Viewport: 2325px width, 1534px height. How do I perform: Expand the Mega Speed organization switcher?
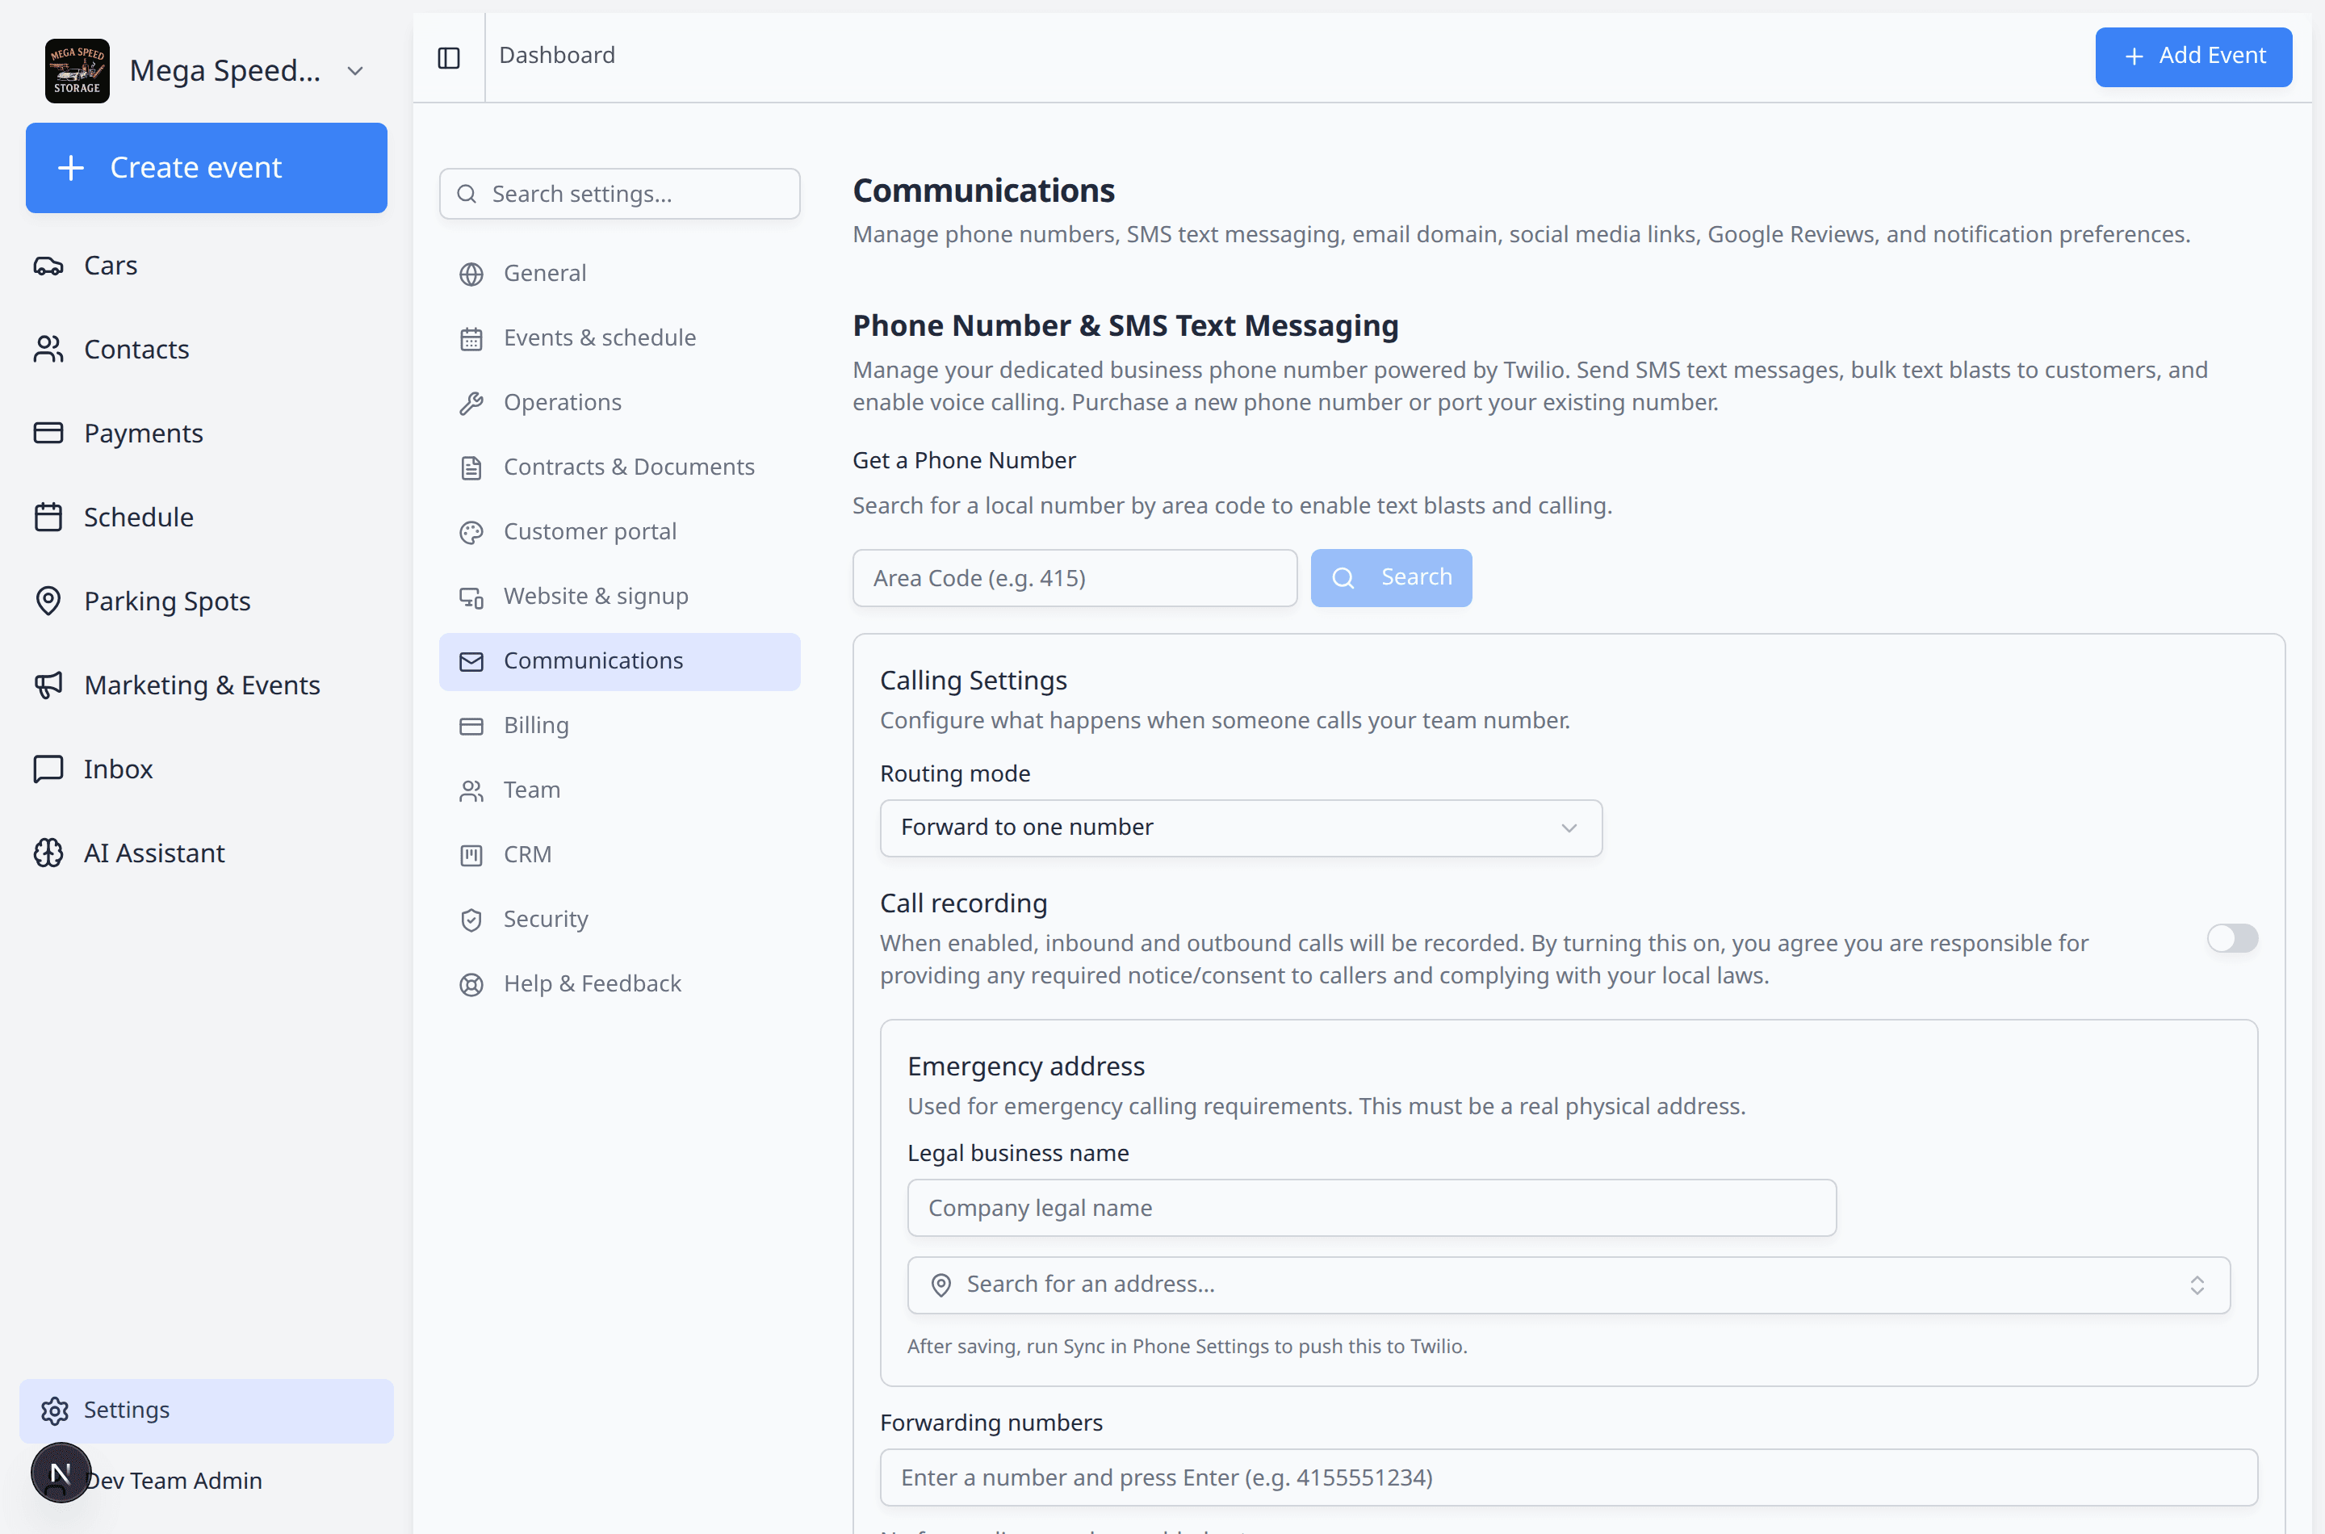(355, 70)
